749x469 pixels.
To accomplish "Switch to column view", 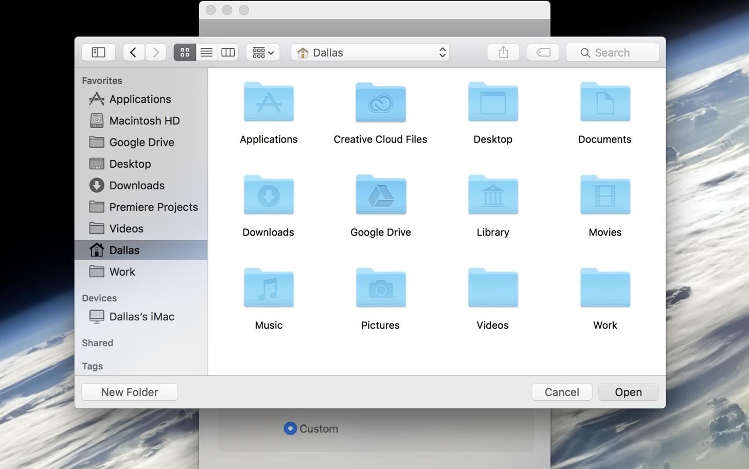I will tap(228, 52).
